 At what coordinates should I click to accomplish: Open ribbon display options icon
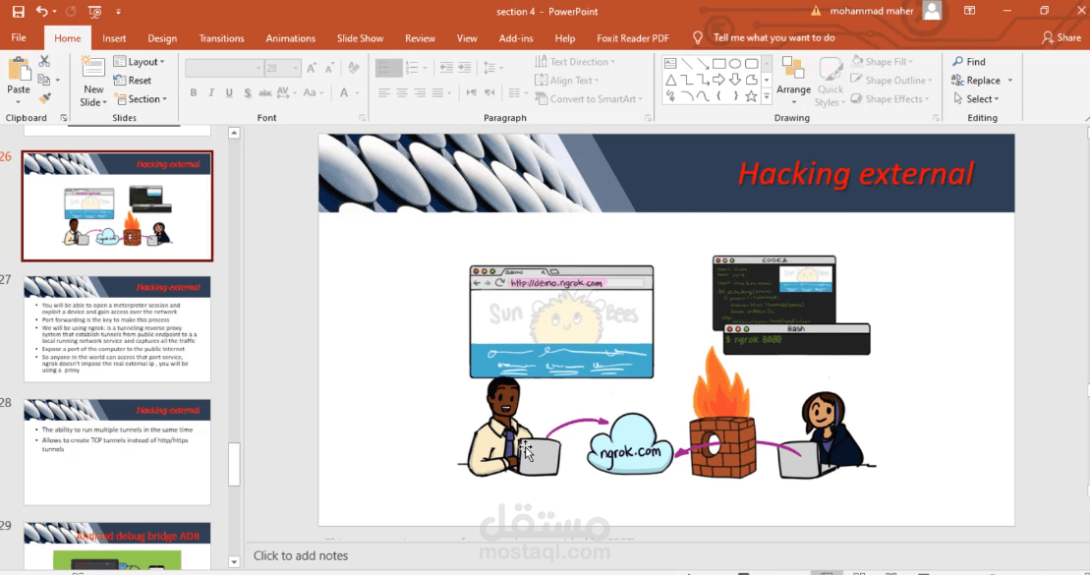pyautogui.click(x=969, y=11)
